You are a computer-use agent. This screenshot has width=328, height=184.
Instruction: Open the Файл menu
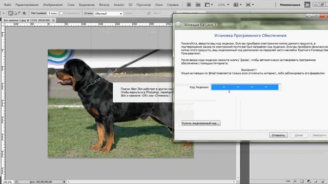(x=8, y=5)
